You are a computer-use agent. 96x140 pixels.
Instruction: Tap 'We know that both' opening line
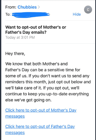[x=23, y=64]
